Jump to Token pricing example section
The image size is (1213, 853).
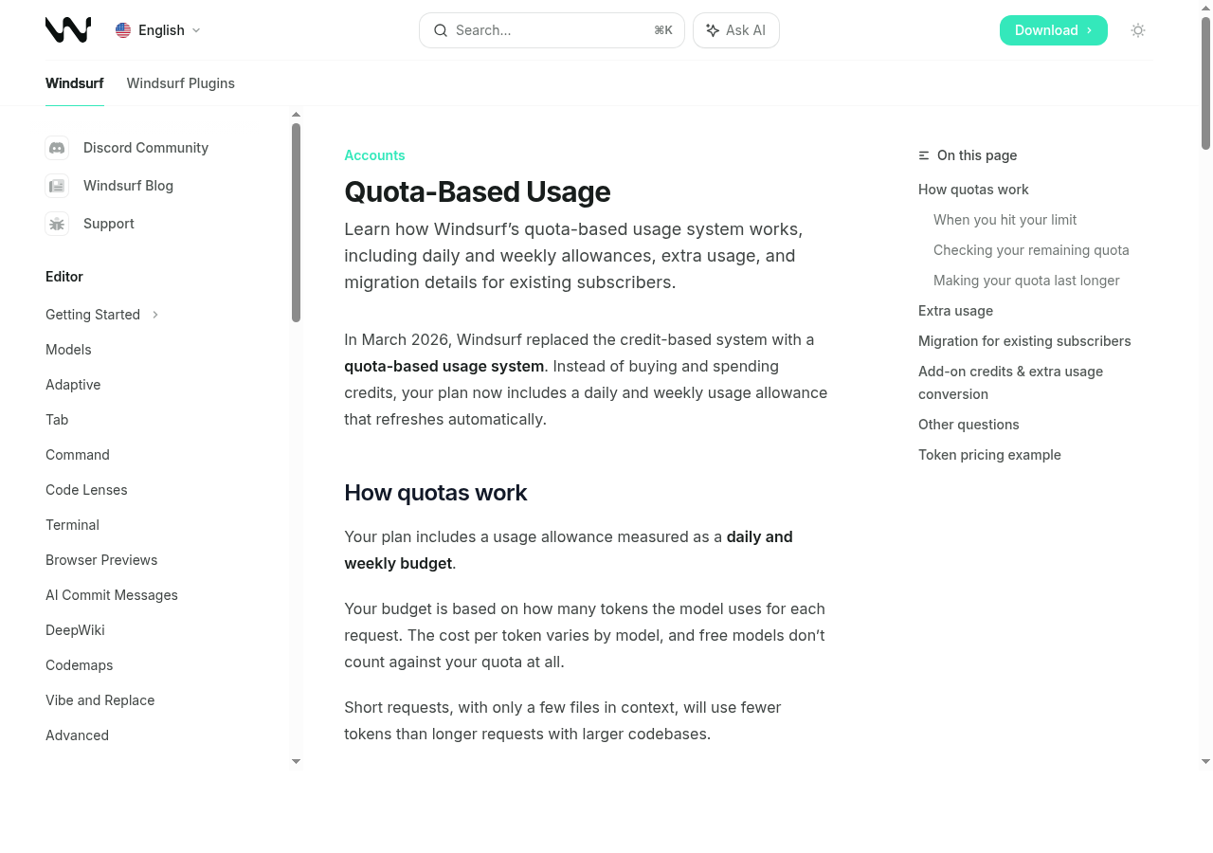pyautogui.click(x=989, y=455)
